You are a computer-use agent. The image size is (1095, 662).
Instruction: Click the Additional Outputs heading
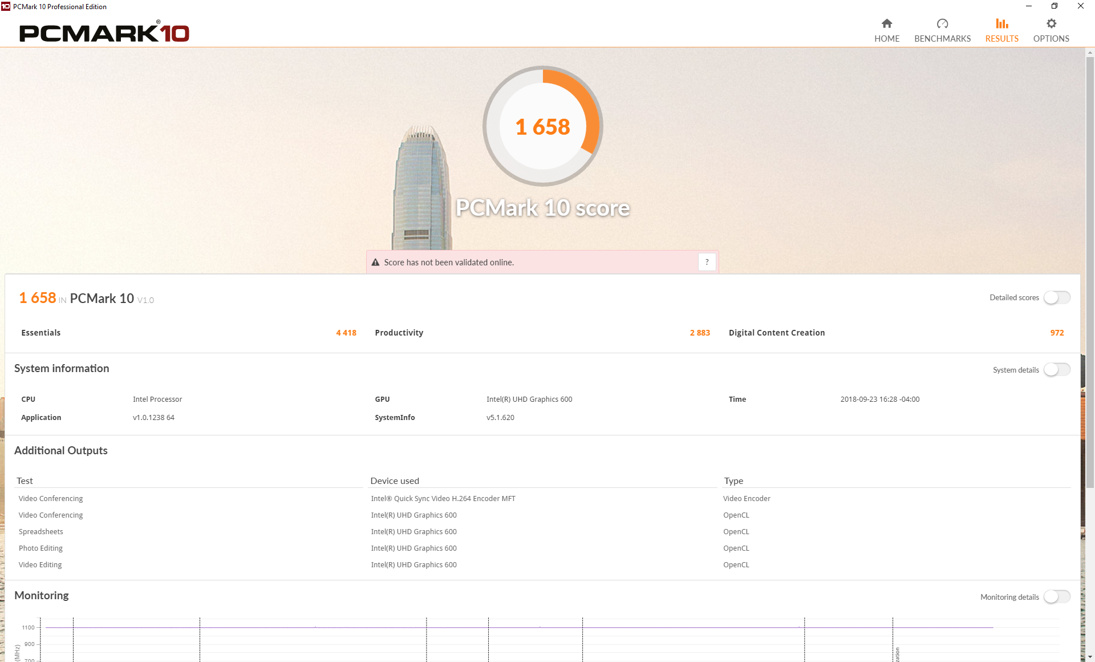point(61,451)
